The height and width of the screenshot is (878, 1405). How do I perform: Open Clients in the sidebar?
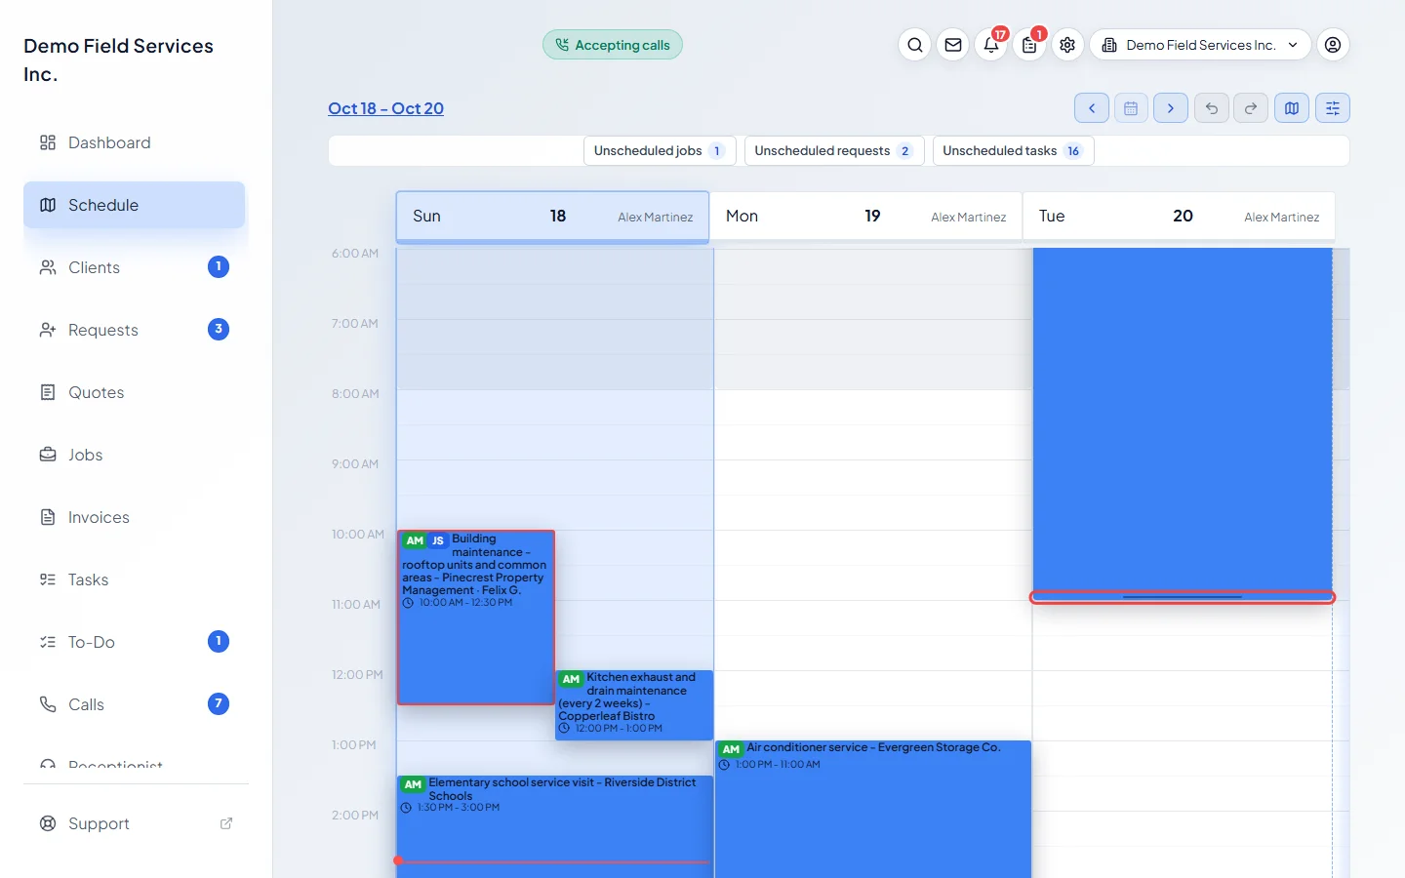(x=135, y=267)
